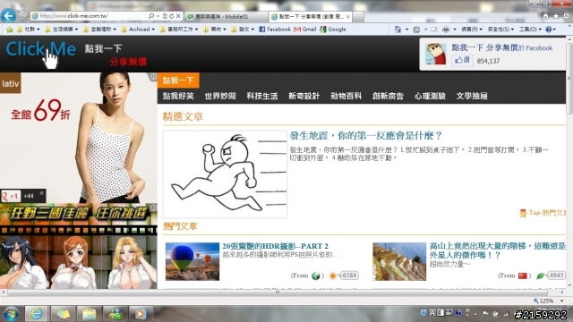Open the 科技生活 category

coord(262,96)
